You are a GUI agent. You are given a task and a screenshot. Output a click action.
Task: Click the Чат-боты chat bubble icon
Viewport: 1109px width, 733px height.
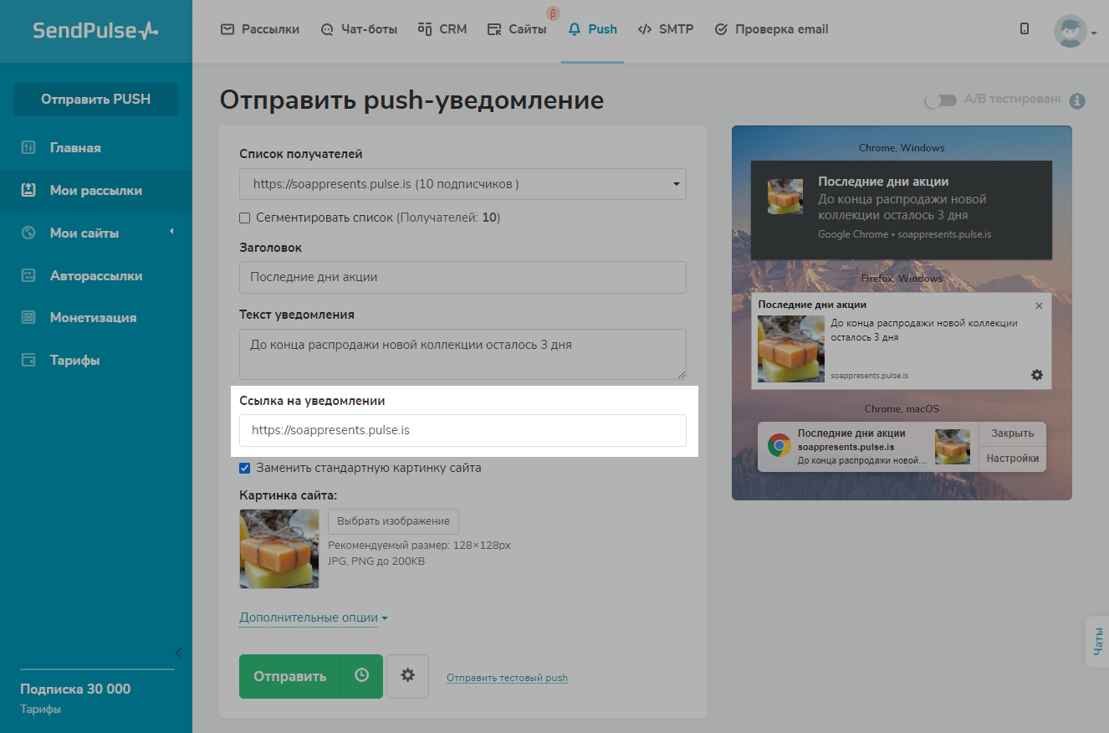pyautogui.click(x=327, y=29)
